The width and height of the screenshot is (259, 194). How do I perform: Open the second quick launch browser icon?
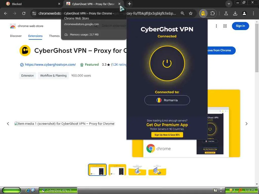[33, 190]
